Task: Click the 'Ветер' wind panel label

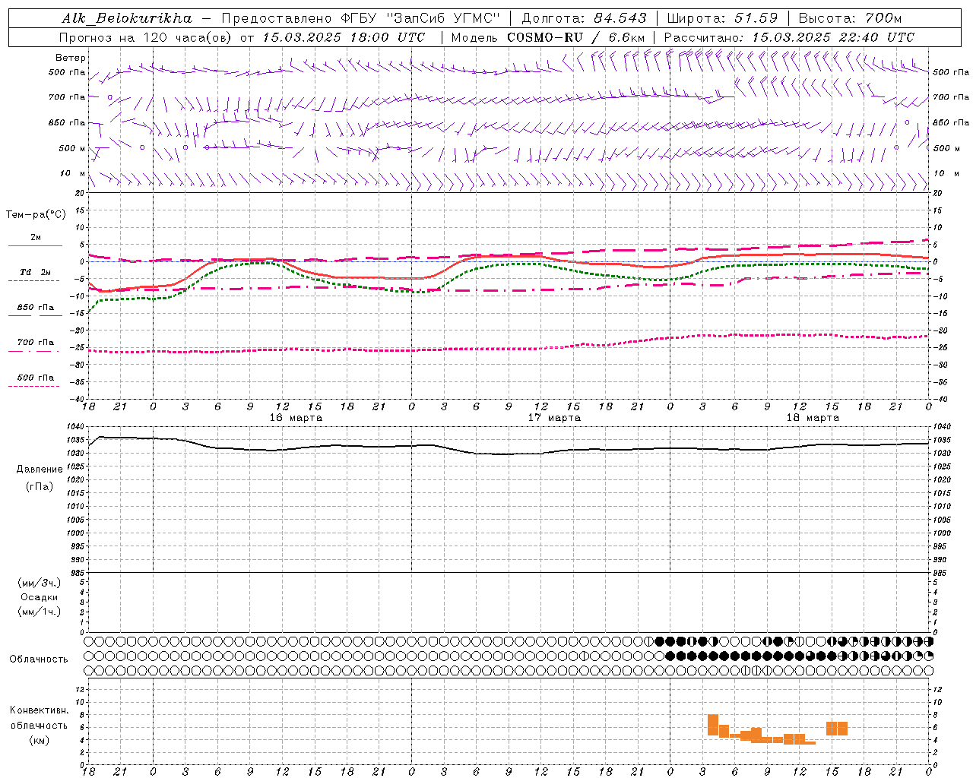Action: pyautogui.click(x=71, y=58)
